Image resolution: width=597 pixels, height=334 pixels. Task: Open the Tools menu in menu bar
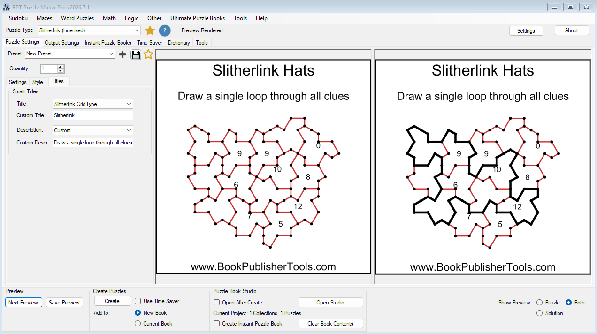click(240, 18)
